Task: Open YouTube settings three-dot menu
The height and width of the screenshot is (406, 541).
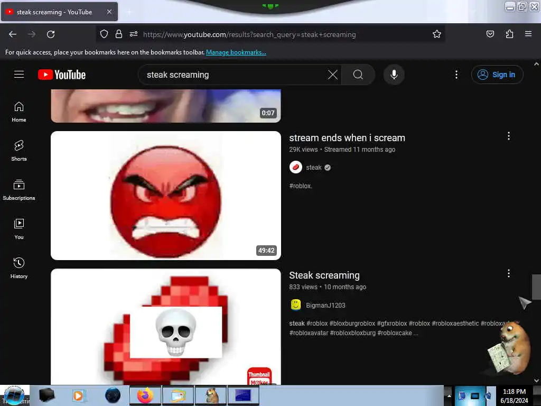Action: 456,75
